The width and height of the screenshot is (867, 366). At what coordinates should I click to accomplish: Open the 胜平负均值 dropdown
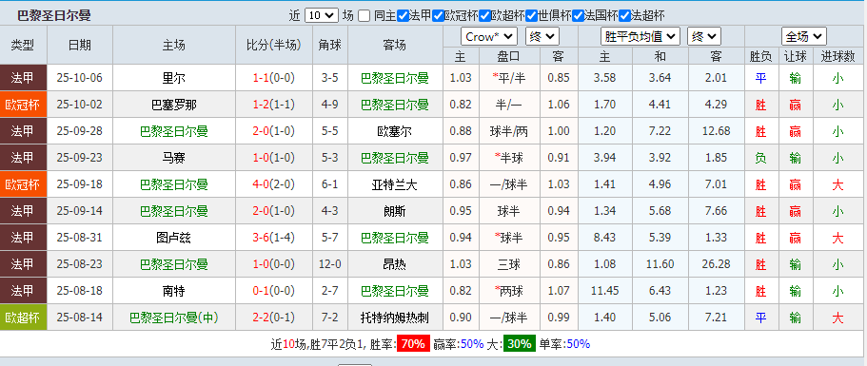pyautogui.click(x=640, y=37)
